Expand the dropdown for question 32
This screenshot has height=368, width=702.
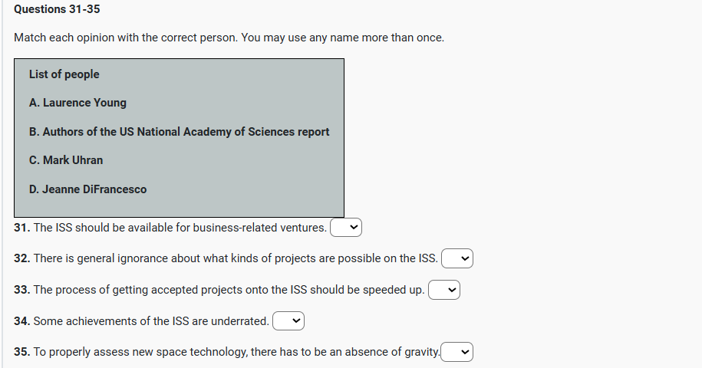pos(457,258)
